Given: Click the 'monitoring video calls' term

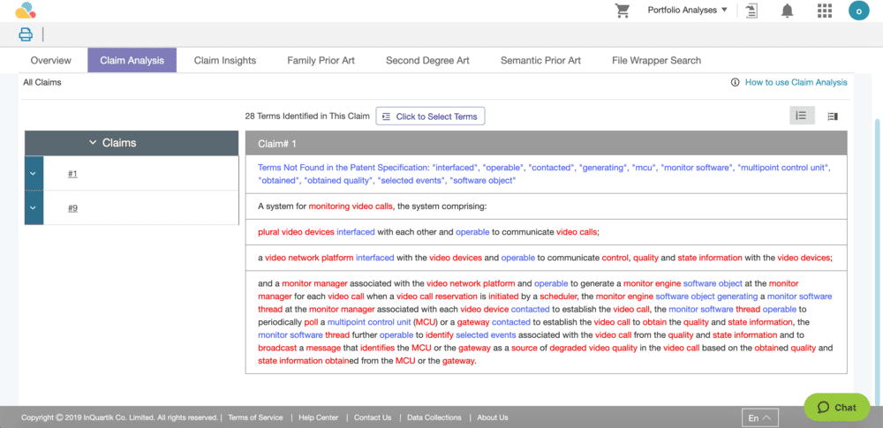Looking at the screenshot, I should click(351, 206).
